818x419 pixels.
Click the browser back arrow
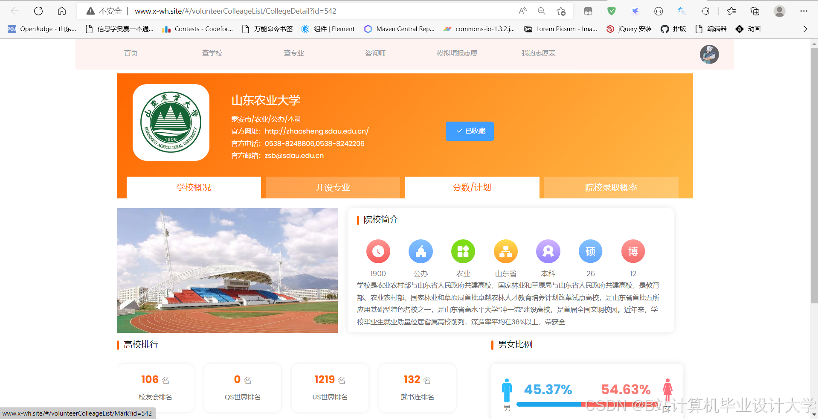pos(15,11)
